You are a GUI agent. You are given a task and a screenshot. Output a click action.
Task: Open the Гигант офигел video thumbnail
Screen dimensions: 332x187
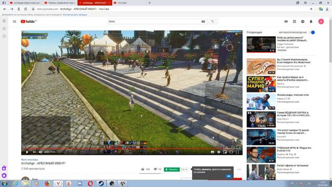coord(261,172)
